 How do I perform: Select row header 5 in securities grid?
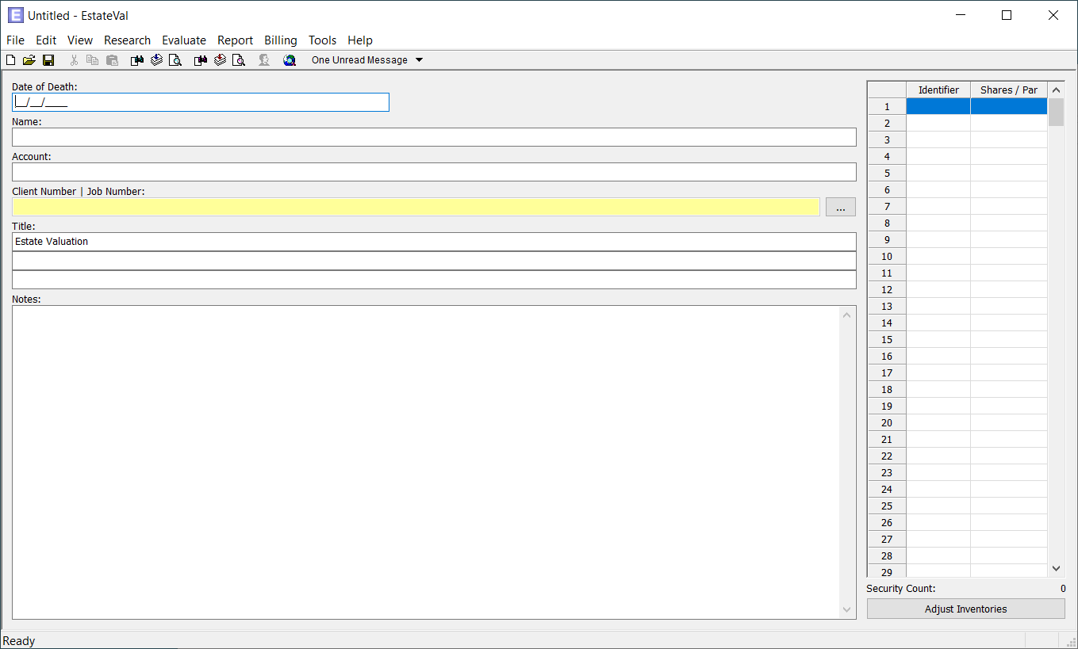[x=887, y=173]
